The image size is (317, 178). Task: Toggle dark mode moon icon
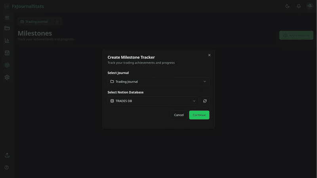coord(287,6)
